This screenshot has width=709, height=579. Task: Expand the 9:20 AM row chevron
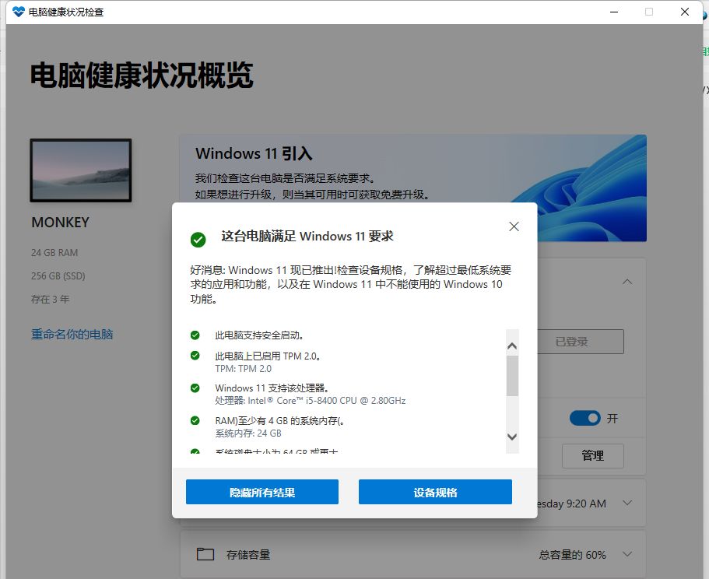point(627,503)
